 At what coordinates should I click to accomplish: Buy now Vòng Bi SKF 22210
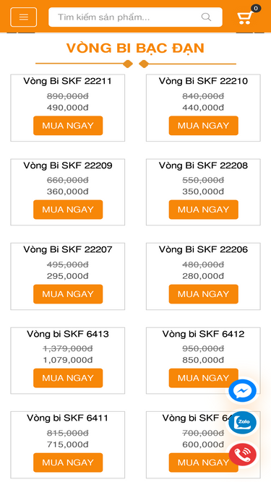tap(203, 126)
